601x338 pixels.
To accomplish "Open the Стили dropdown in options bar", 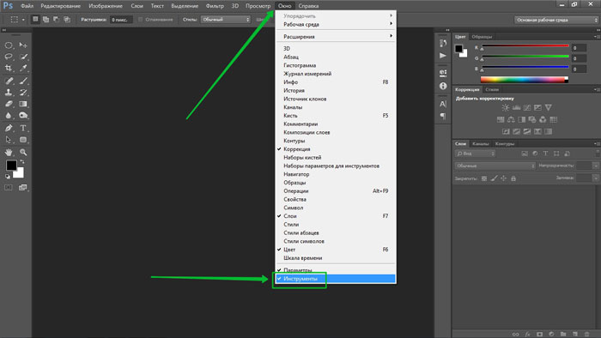I will coord(226,19).
